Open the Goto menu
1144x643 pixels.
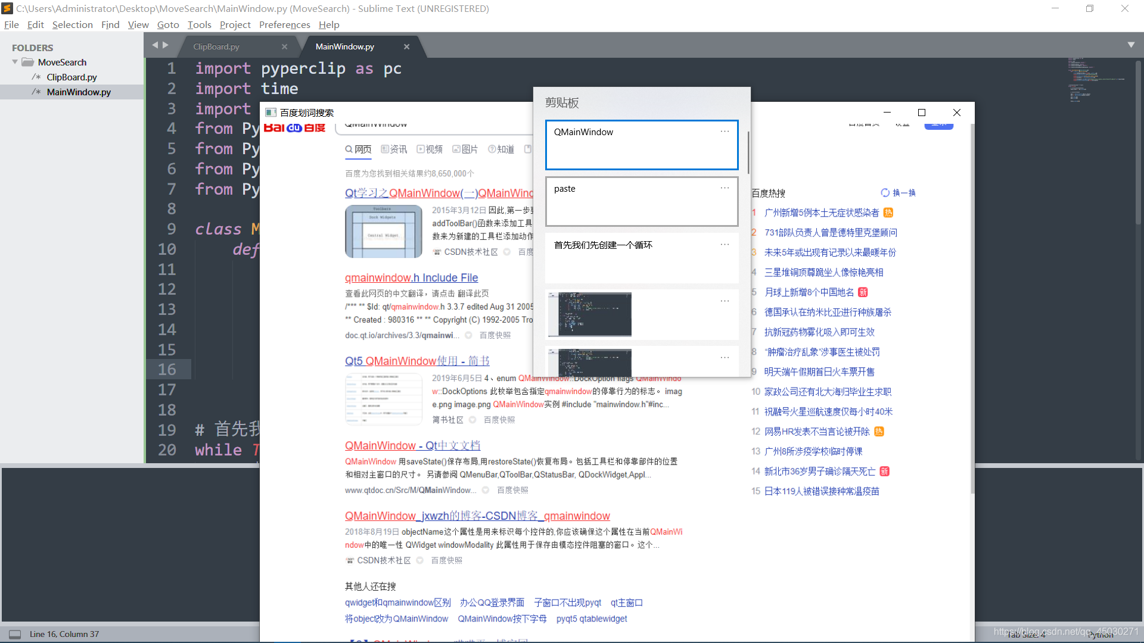(x=168, y=24)
